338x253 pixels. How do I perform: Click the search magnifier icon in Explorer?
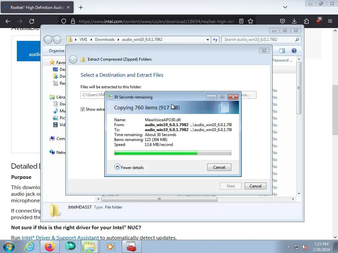[297, 40]
